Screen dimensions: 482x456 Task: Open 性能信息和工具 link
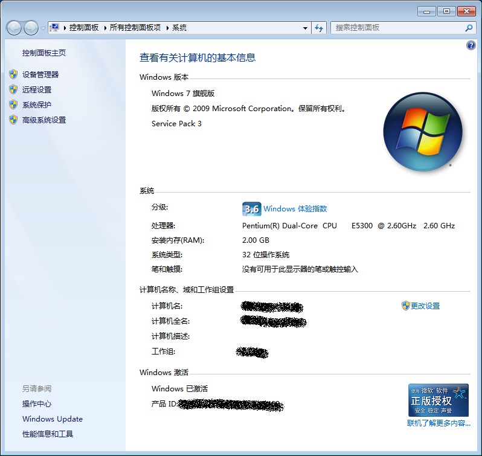(x=48, y=434)
